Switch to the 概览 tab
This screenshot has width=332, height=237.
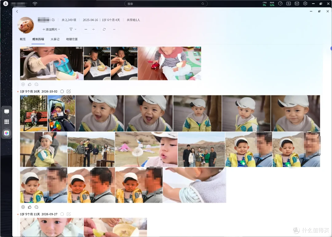click(x=23, y=39)
